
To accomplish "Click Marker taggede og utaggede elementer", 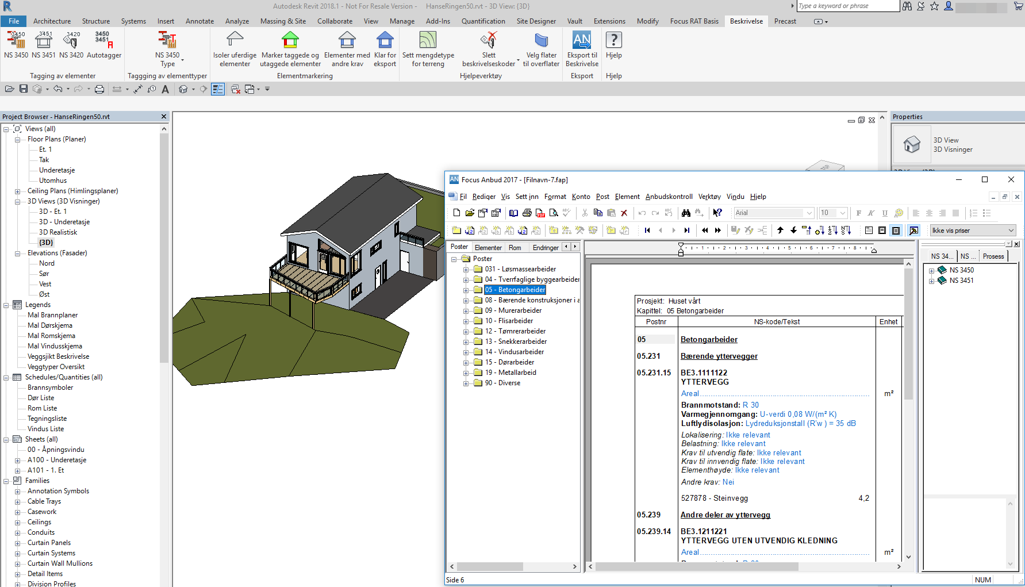I will click(290, 49).
